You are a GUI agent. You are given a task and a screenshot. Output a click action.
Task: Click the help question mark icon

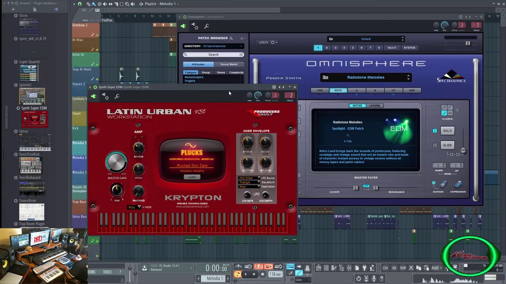[381, 278]
